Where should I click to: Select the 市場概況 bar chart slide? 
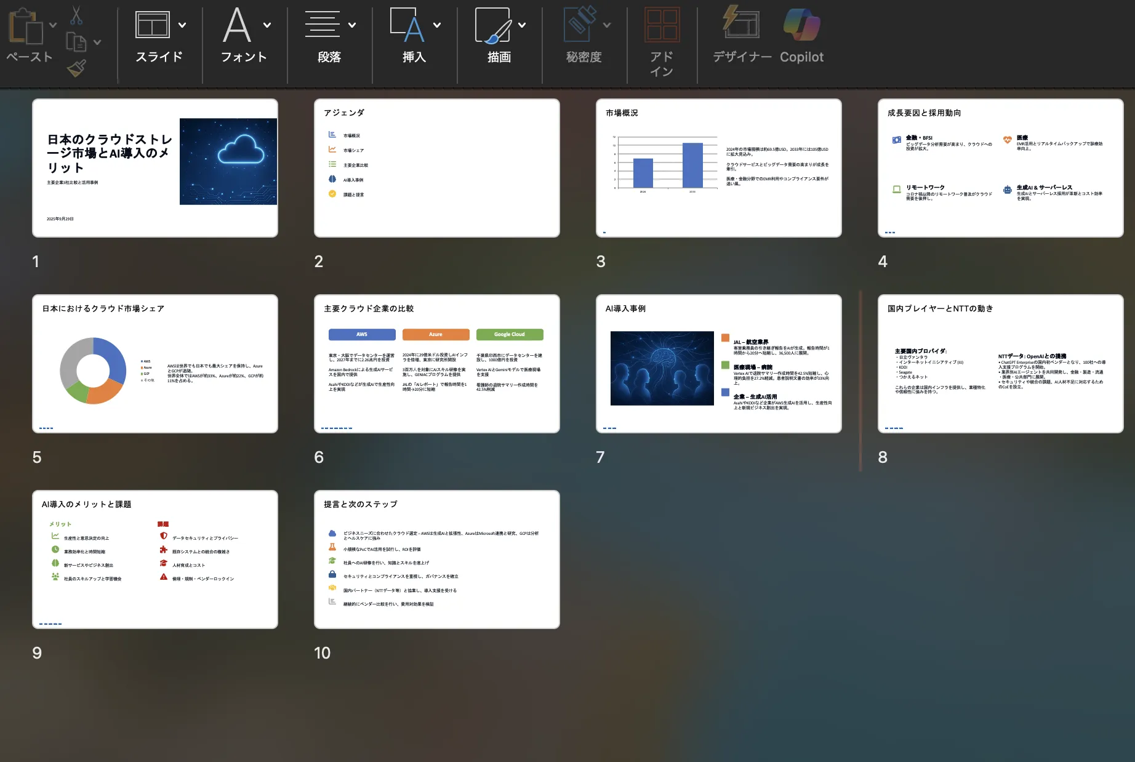click(719, 168)
